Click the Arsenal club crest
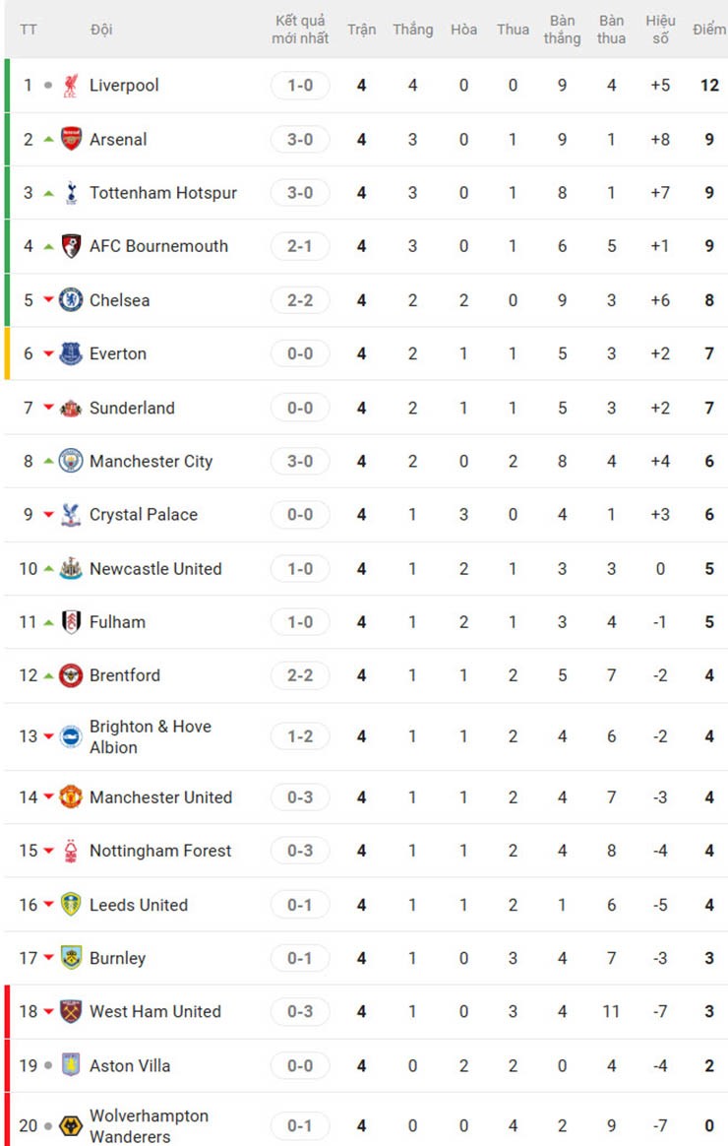 click(x=69, y=139)
